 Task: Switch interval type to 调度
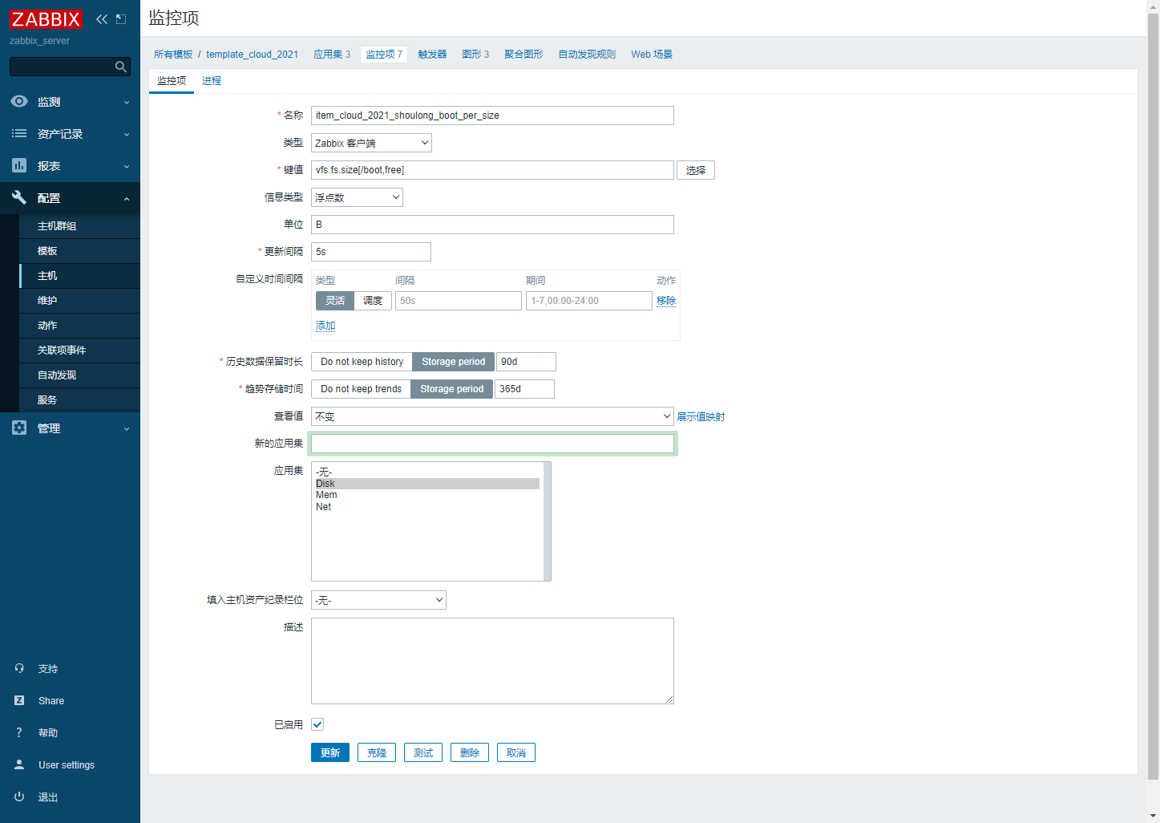click(x=373, y=301)
